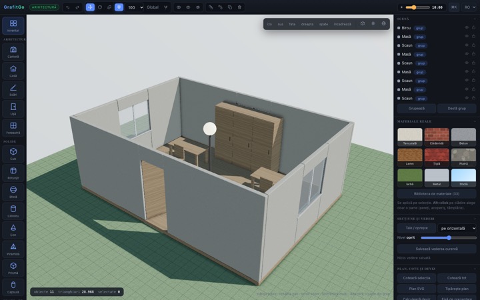
Task: Apply the Cărămidă brick material
Action: (437, 137)
